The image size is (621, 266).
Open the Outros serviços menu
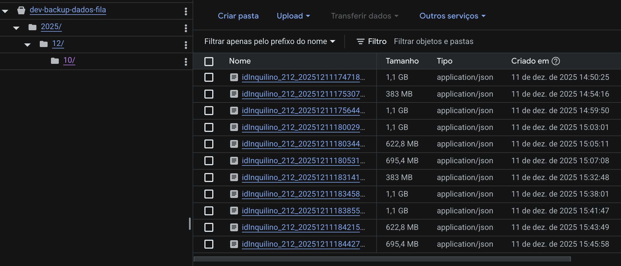(452, 16)
